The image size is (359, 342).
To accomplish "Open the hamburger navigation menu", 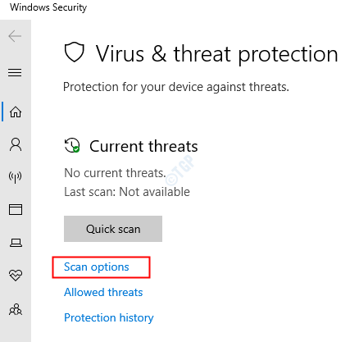I will coord(15,72).
